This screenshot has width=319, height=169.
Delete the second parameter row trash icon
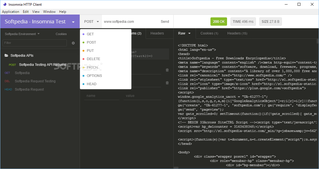tap(167, 83)
